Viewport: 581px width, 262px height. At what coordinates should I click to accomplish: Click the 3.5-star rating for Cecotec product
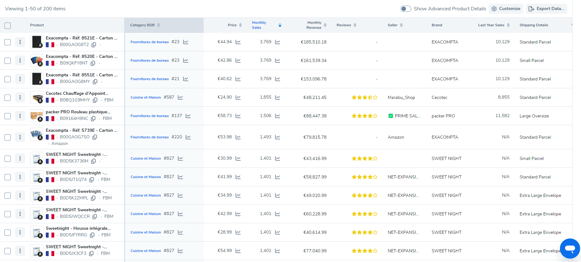point(364,97)
